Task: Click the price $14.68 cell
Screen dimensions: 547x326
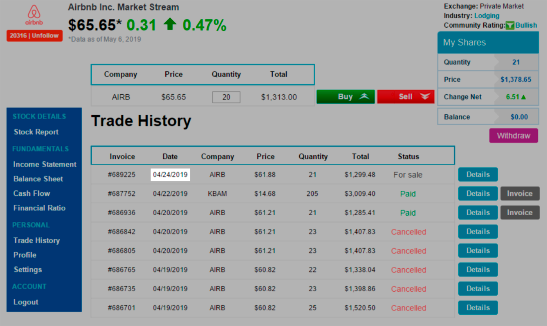Action: point(265,193)
